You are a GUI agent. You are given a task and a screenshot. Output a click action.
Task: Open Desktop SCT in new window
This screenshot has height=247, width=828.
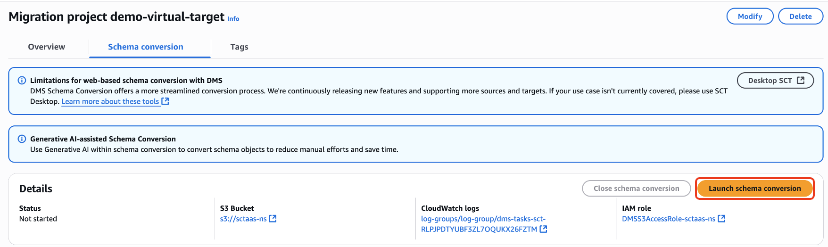[x=775, y=80]
